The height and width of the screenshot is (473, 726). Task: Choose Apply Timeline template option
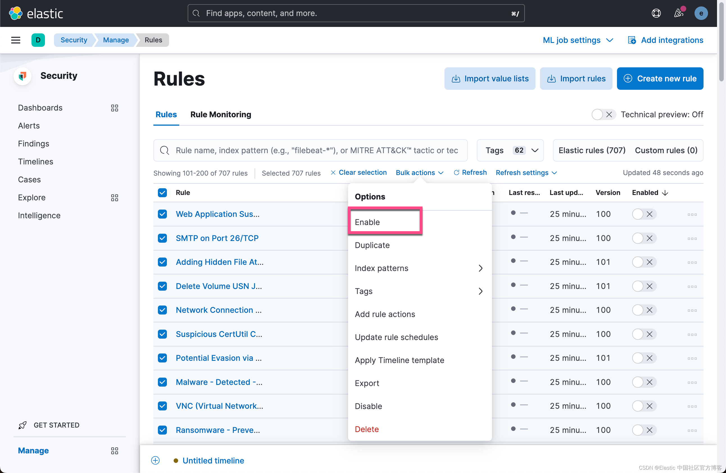tap(419, 360)
